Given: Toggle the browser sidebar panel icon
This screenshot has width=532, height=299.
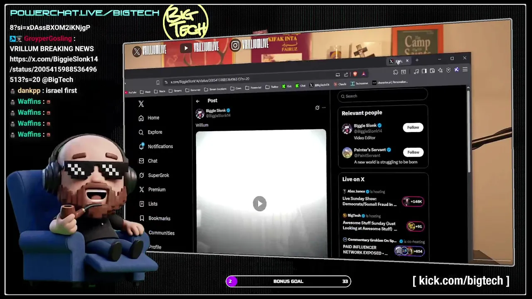Looking at the screenshot, I should pos(424,71).
